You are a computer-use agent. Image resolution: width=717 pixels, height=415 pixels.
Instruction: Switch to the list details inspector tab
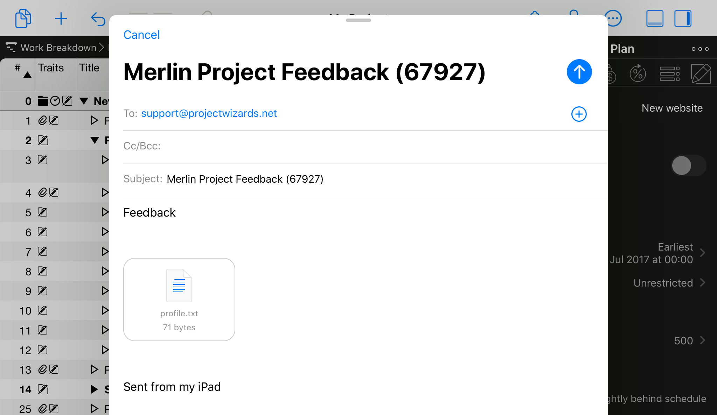point(669,73)
